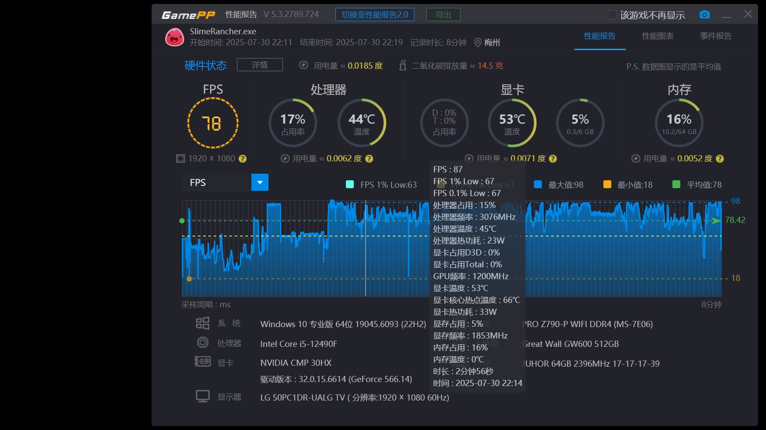
Task: Click the 详情 details button
Action: (260, 65)
